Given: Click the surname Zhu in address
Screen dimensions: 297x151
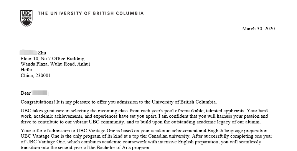Looking at the screenshot, I should click(x=42, y=53).
